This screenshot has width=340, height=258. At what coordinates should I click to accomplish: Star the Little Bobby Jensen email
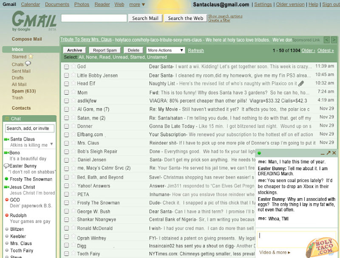(74, 75)
